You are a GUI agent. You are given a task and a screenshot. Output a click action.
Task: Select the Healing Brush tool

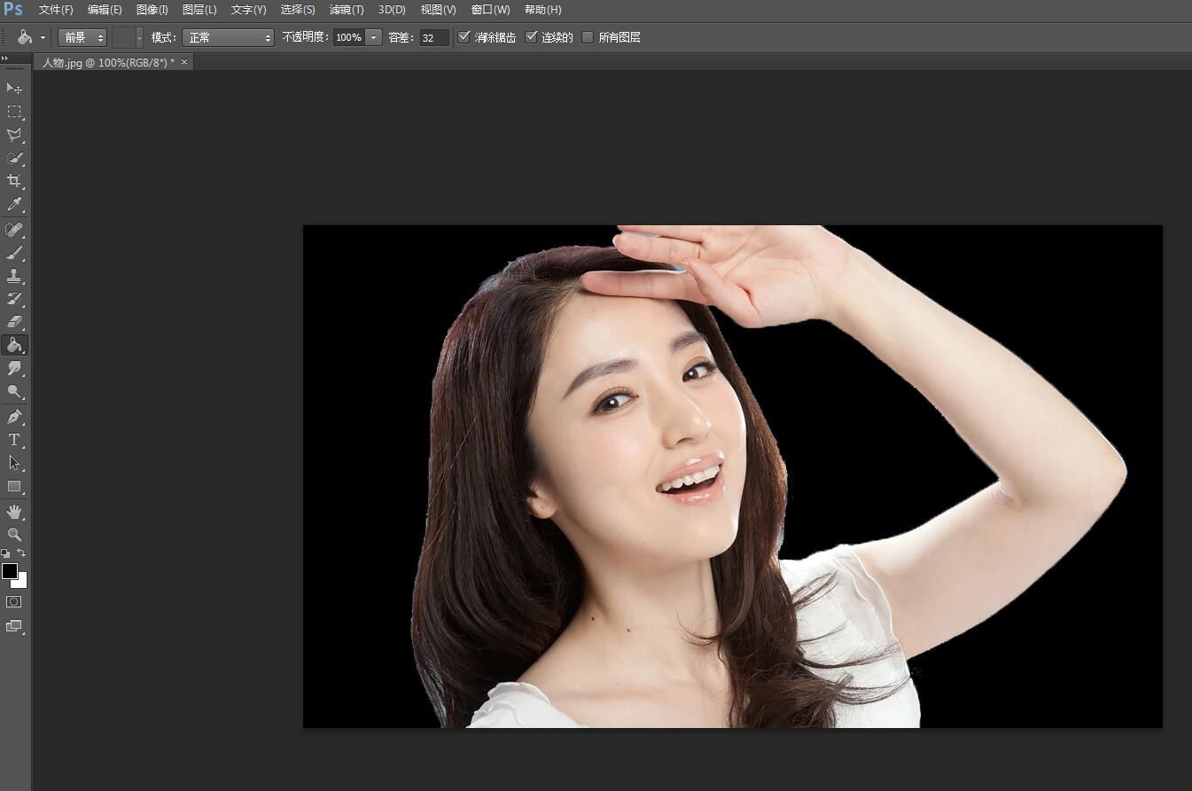(14, 231)
